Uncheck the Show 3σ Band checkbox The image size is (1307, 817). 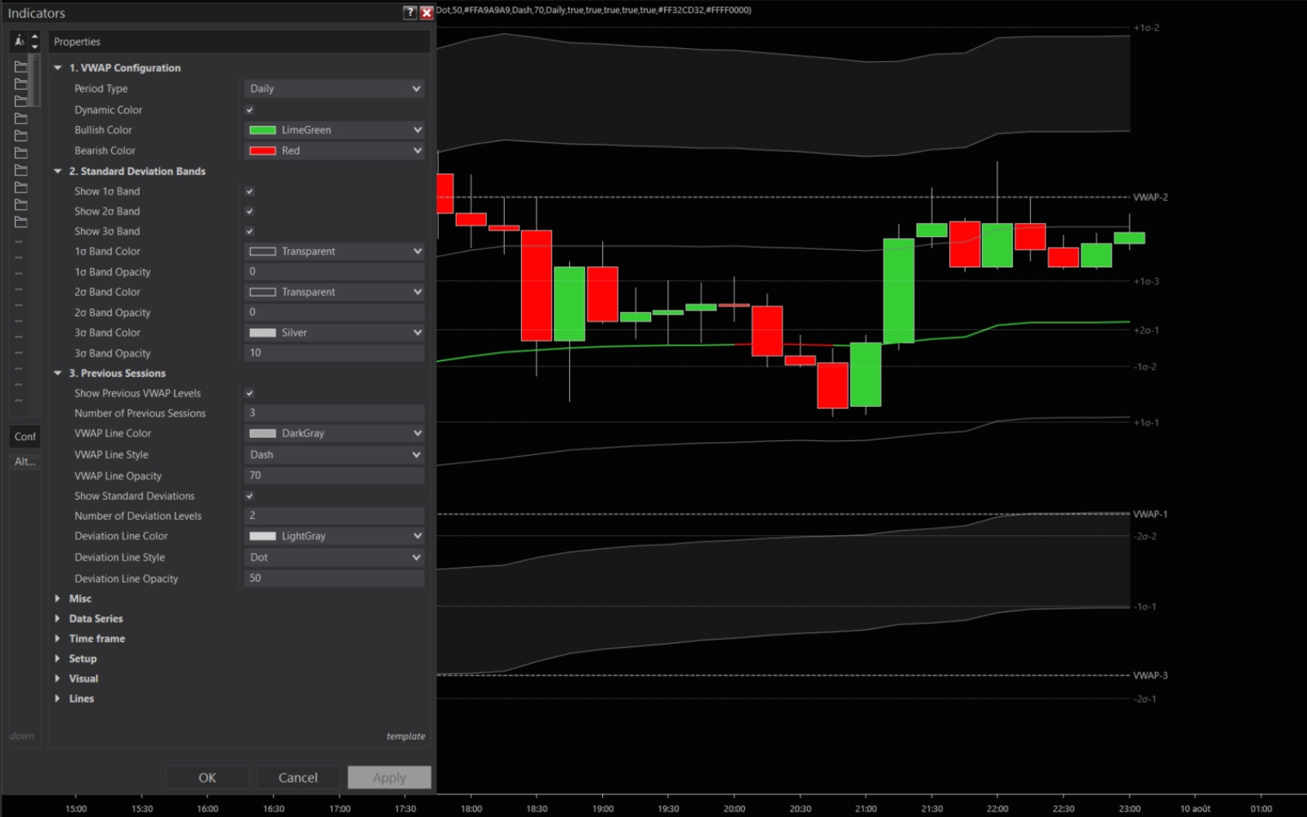(250, 231)
